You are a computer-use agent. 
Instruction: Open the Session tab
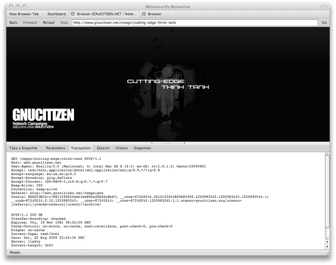(x=103, y=148)
